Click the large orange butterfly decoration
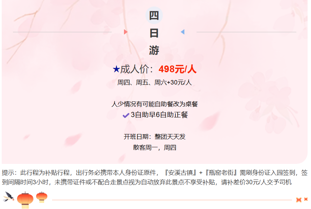Viewport: 311px width, 209px height. tap(299, 200)
